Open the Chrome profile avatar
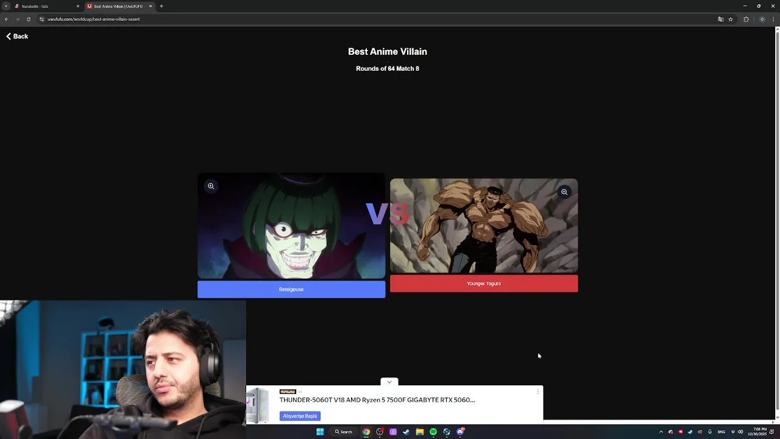 (762, 19)
